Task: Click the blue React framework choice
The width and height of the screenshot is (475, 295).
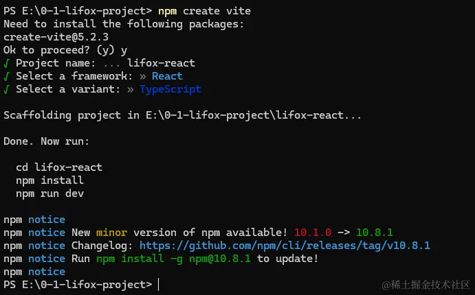Action: [167, 76]
